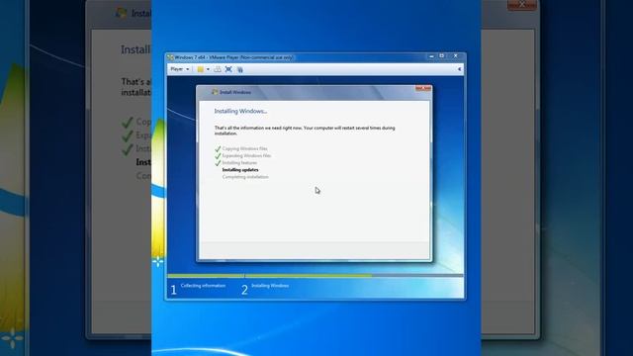The image size is (633, 356).
Task: Click the VMware Player window title text
Action: pos(233,57)
